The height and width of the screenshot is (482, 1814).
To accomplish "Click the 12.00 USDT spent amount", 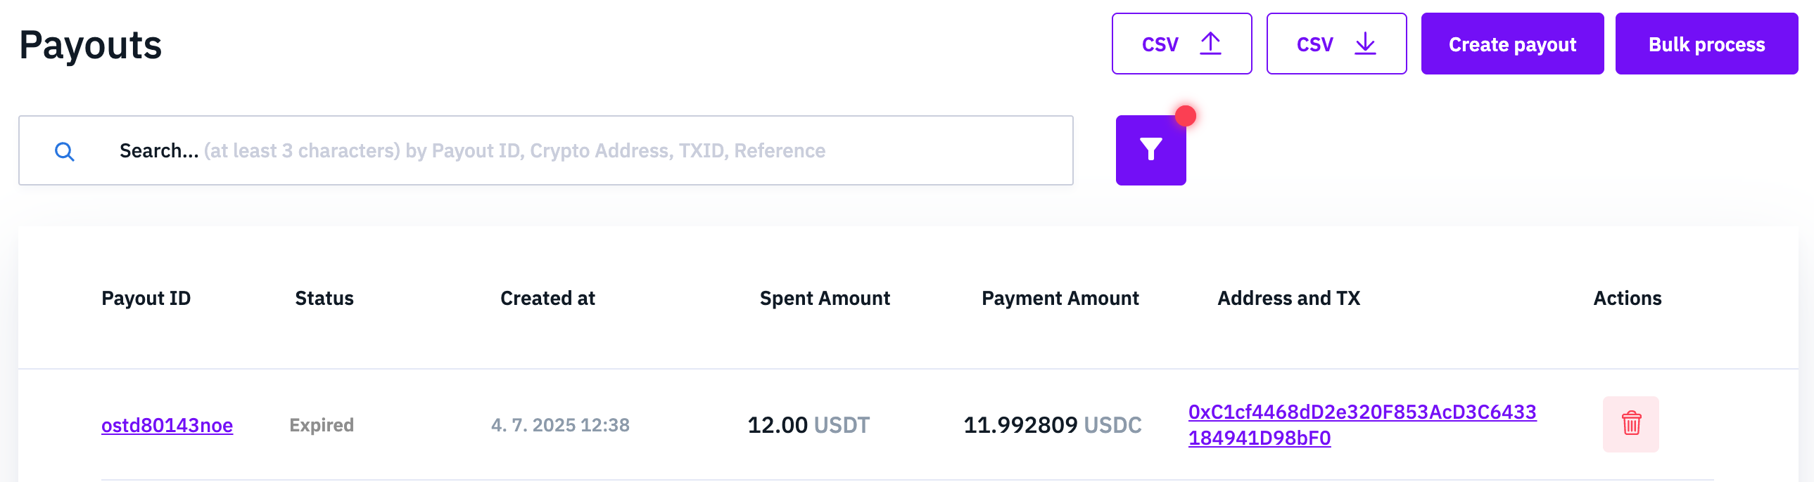I will point(808,425).
